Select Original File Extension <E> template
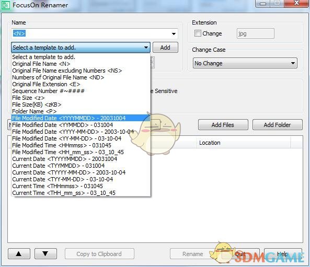Viewport: 310px width, 267px height. click(x=81, y=84)
